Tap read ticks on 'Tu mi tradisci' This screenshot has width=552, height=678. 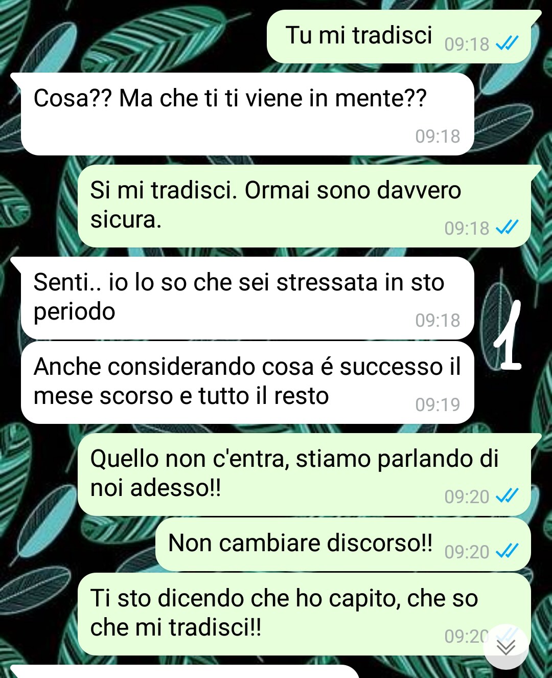(507, 44)
